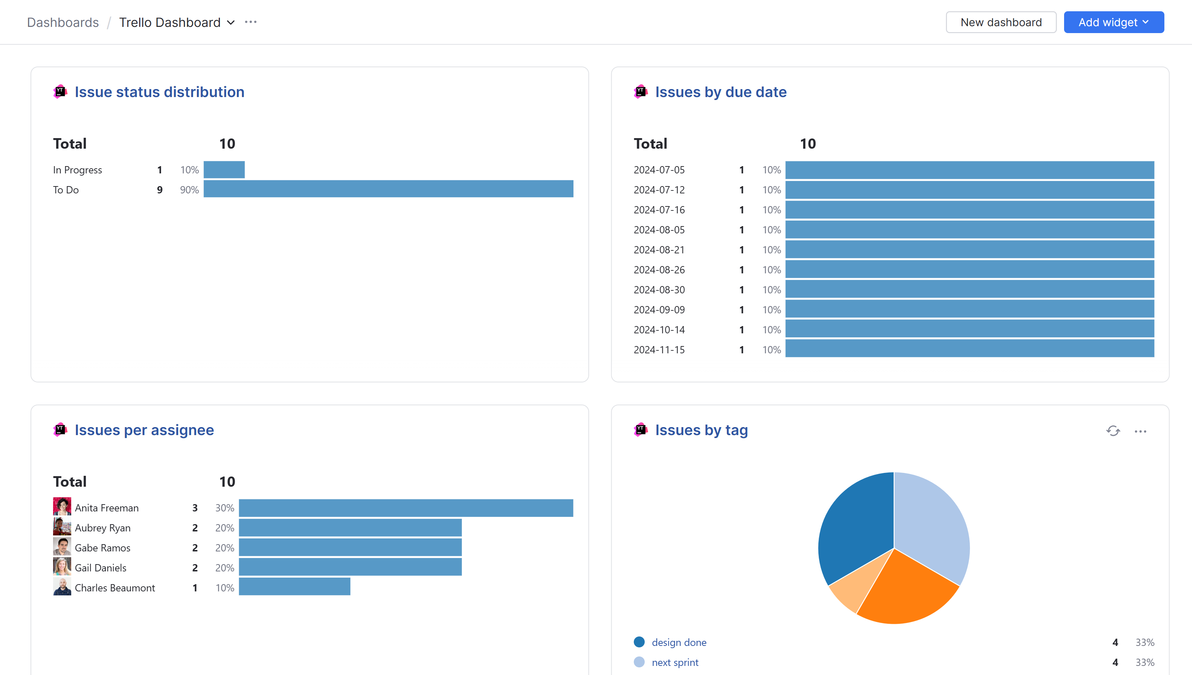Navigate to Dashboards via breadcrumb
The image size is (1192, 675).
click(x=63, y=22)
